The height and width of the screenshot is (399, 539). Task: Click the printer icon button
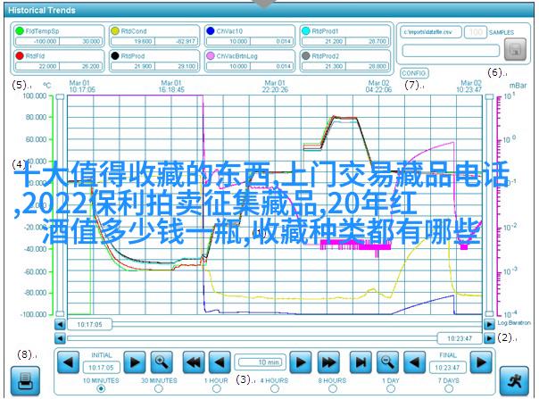25,381
